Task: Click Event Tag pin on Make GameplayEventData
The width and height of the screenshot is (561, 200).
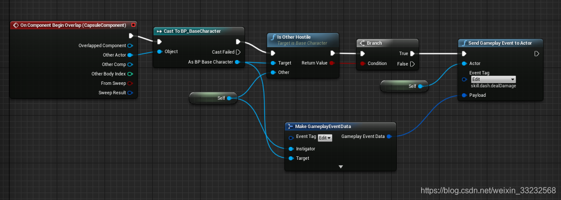Action: 291,137
